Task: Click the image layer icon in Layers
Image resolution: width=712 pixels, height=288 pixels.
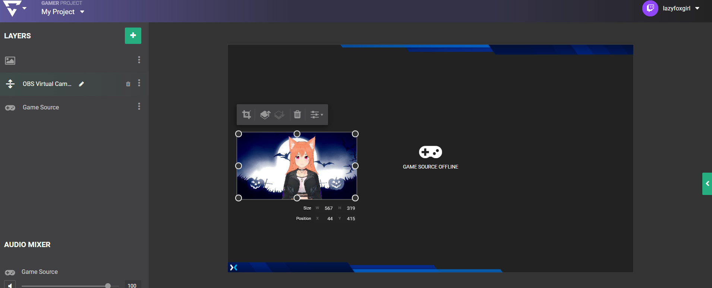Action: pyautogui.click(x=10, y=61)
